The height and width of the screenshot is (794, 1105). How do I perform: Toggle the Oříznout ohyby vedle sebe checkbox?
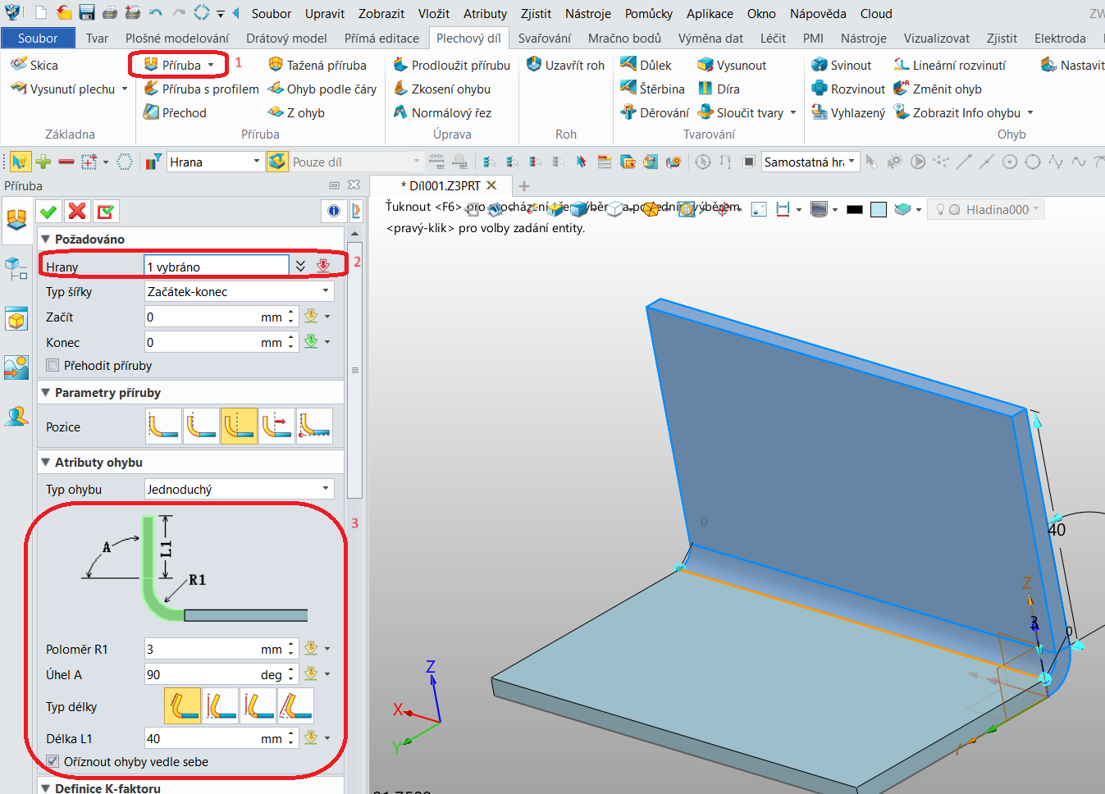pyautogui.click(x=53, y=761)
